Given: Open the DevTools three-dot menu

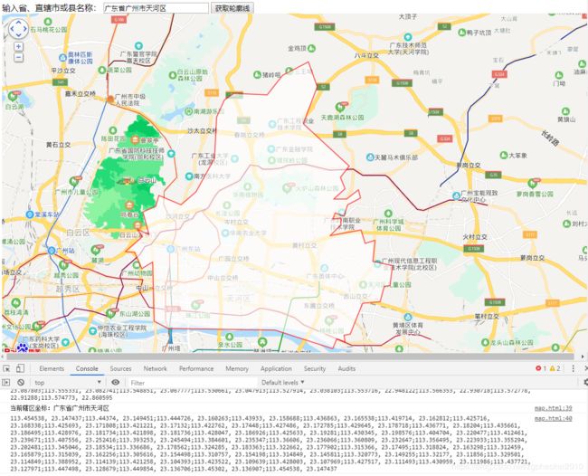Looking at the screenshot, I should click(x=573, y=368).
